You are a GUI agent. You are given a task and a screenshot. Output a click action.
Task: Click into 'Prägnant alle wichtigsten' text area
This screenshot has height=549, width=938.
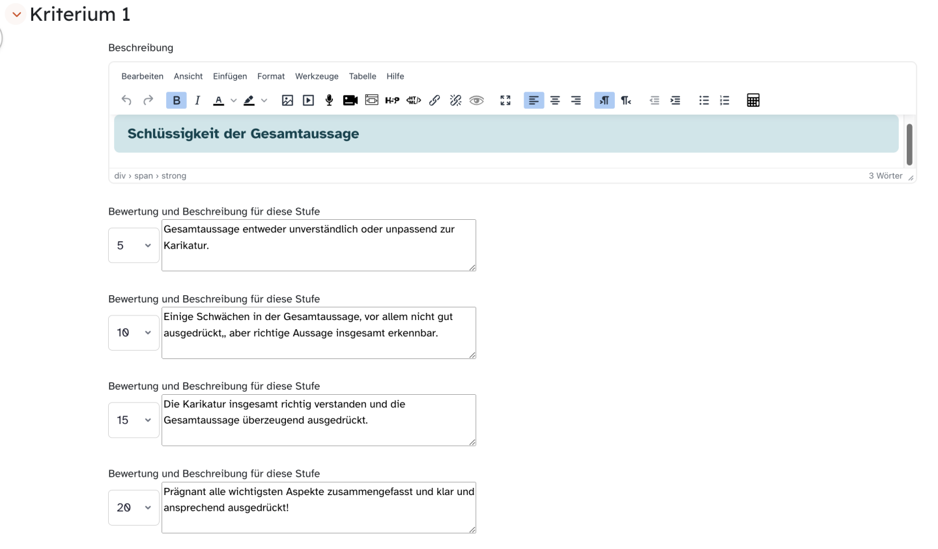click(x=319, y=507)
